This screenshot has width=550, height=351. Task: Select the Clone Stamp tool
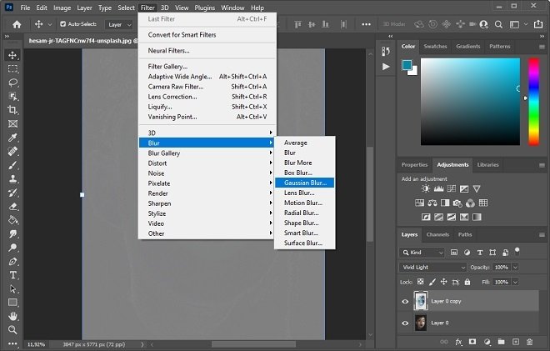(12, 178)
